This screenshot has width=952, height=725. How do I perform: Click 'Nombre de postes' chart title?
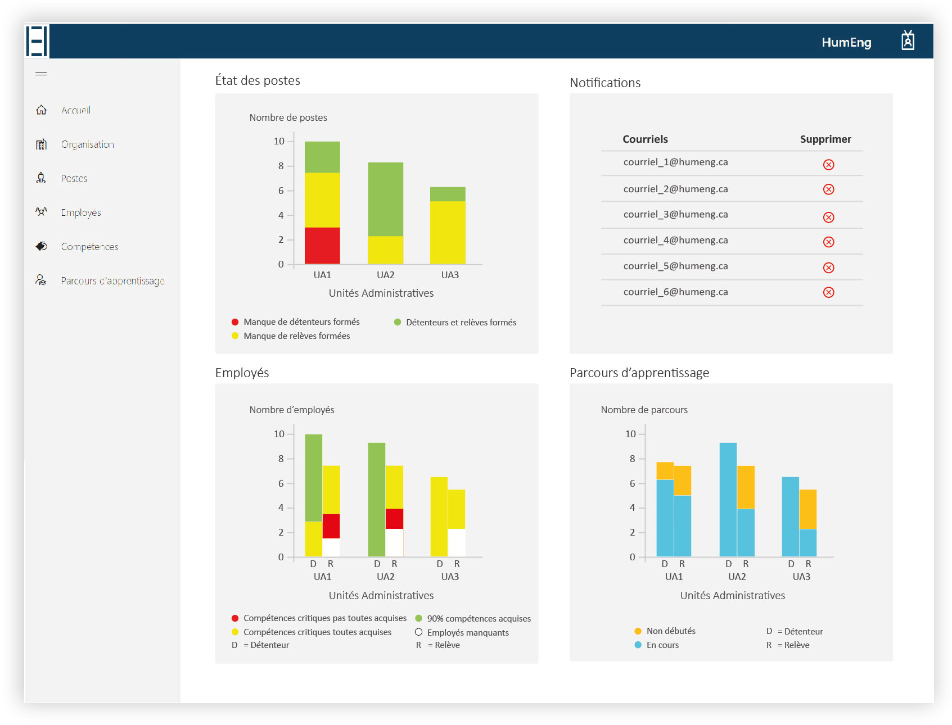288,117
